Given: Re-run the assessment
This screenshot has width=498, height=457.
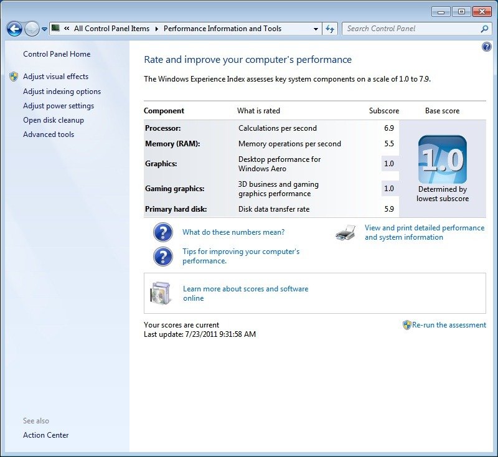Looking at the screenshot, I should 449,325.
